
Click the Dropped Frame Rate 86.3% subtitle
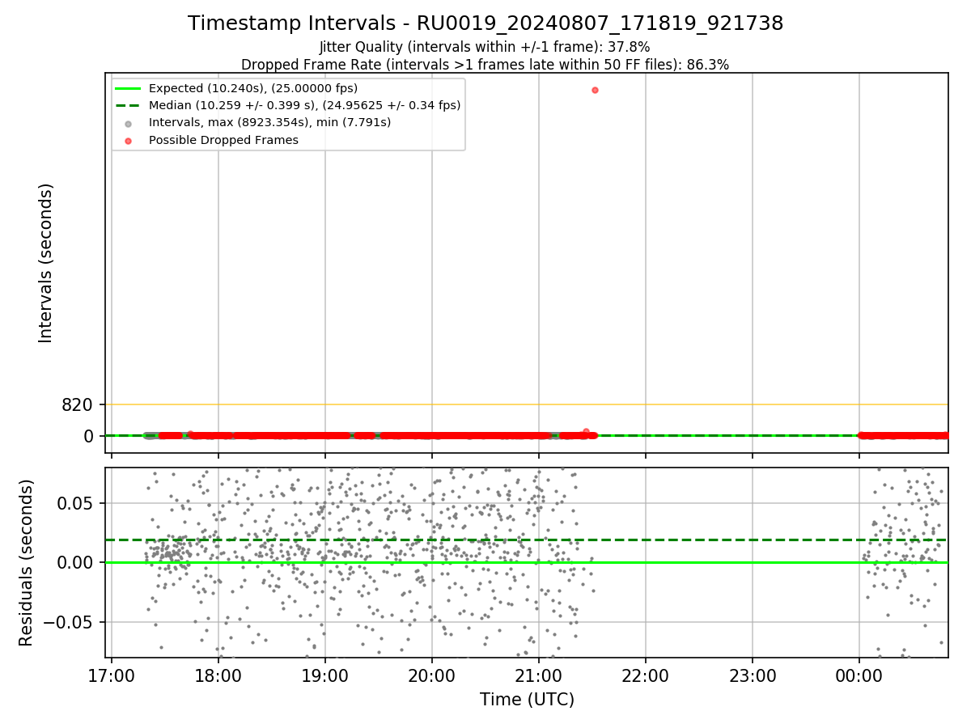tap(485, 65)
